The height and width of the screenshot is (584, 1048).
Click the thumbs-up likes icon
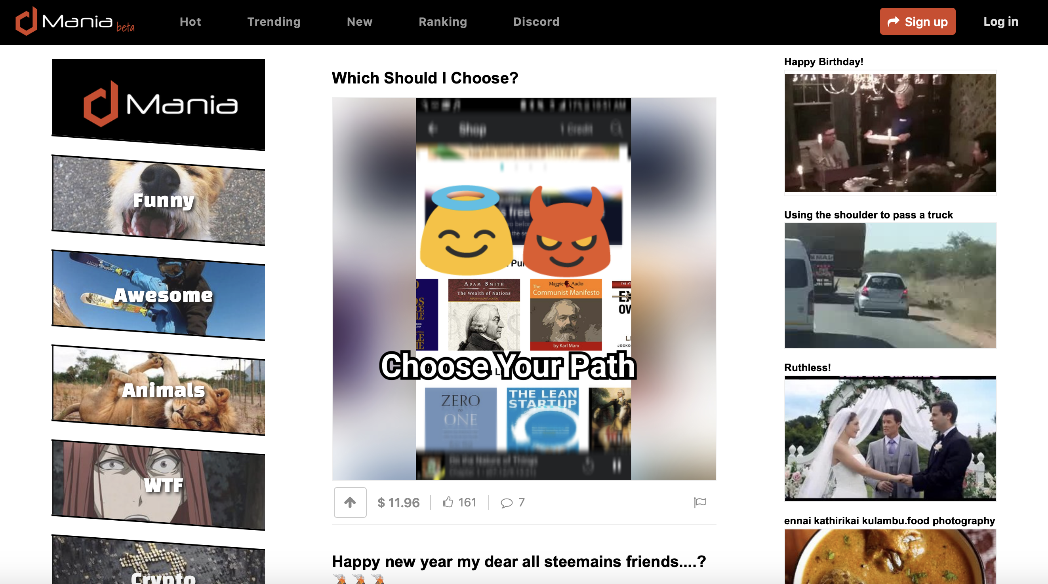(448, 502)
